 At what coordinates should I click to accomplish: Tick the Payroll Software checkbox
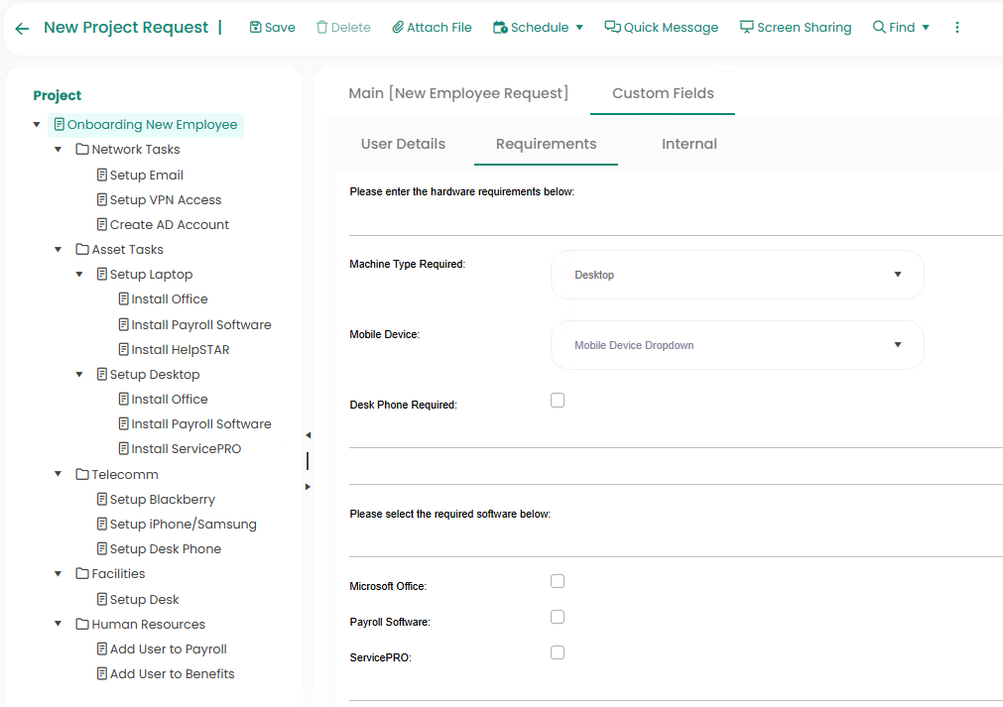(558, 617)
